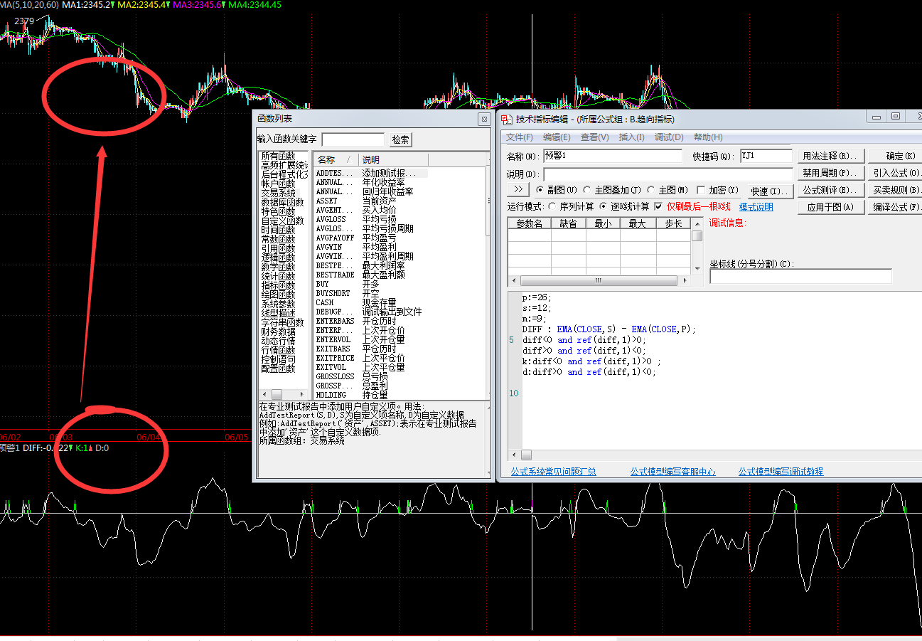Select 所有函数 category
The height and width of the screenshot is (641, 922).
click(278, 156)
